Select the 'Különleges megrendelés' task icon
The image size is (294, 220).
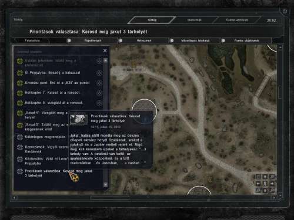20,137
